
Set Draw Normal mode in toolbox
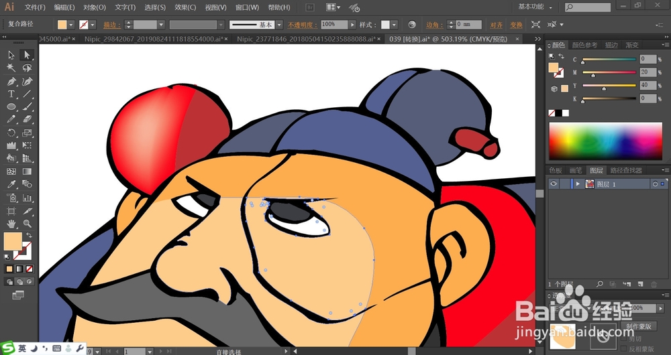9,281
